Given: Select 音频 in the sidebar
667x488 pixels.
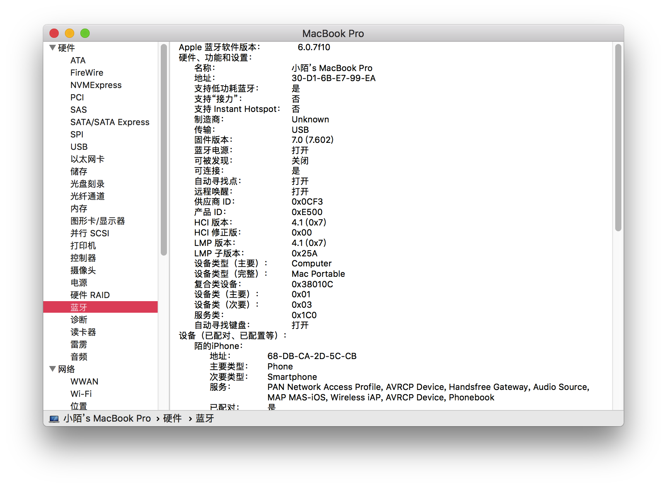Looking at the screenshot, I should point(79,357).
